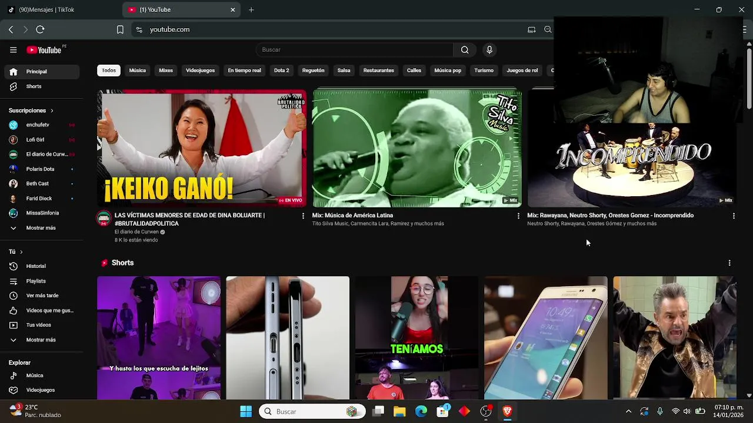Open File Explorer from taskbar
The height and width of the screenshot is (423, 753).
pyautogui.click(x=399, y=411)
